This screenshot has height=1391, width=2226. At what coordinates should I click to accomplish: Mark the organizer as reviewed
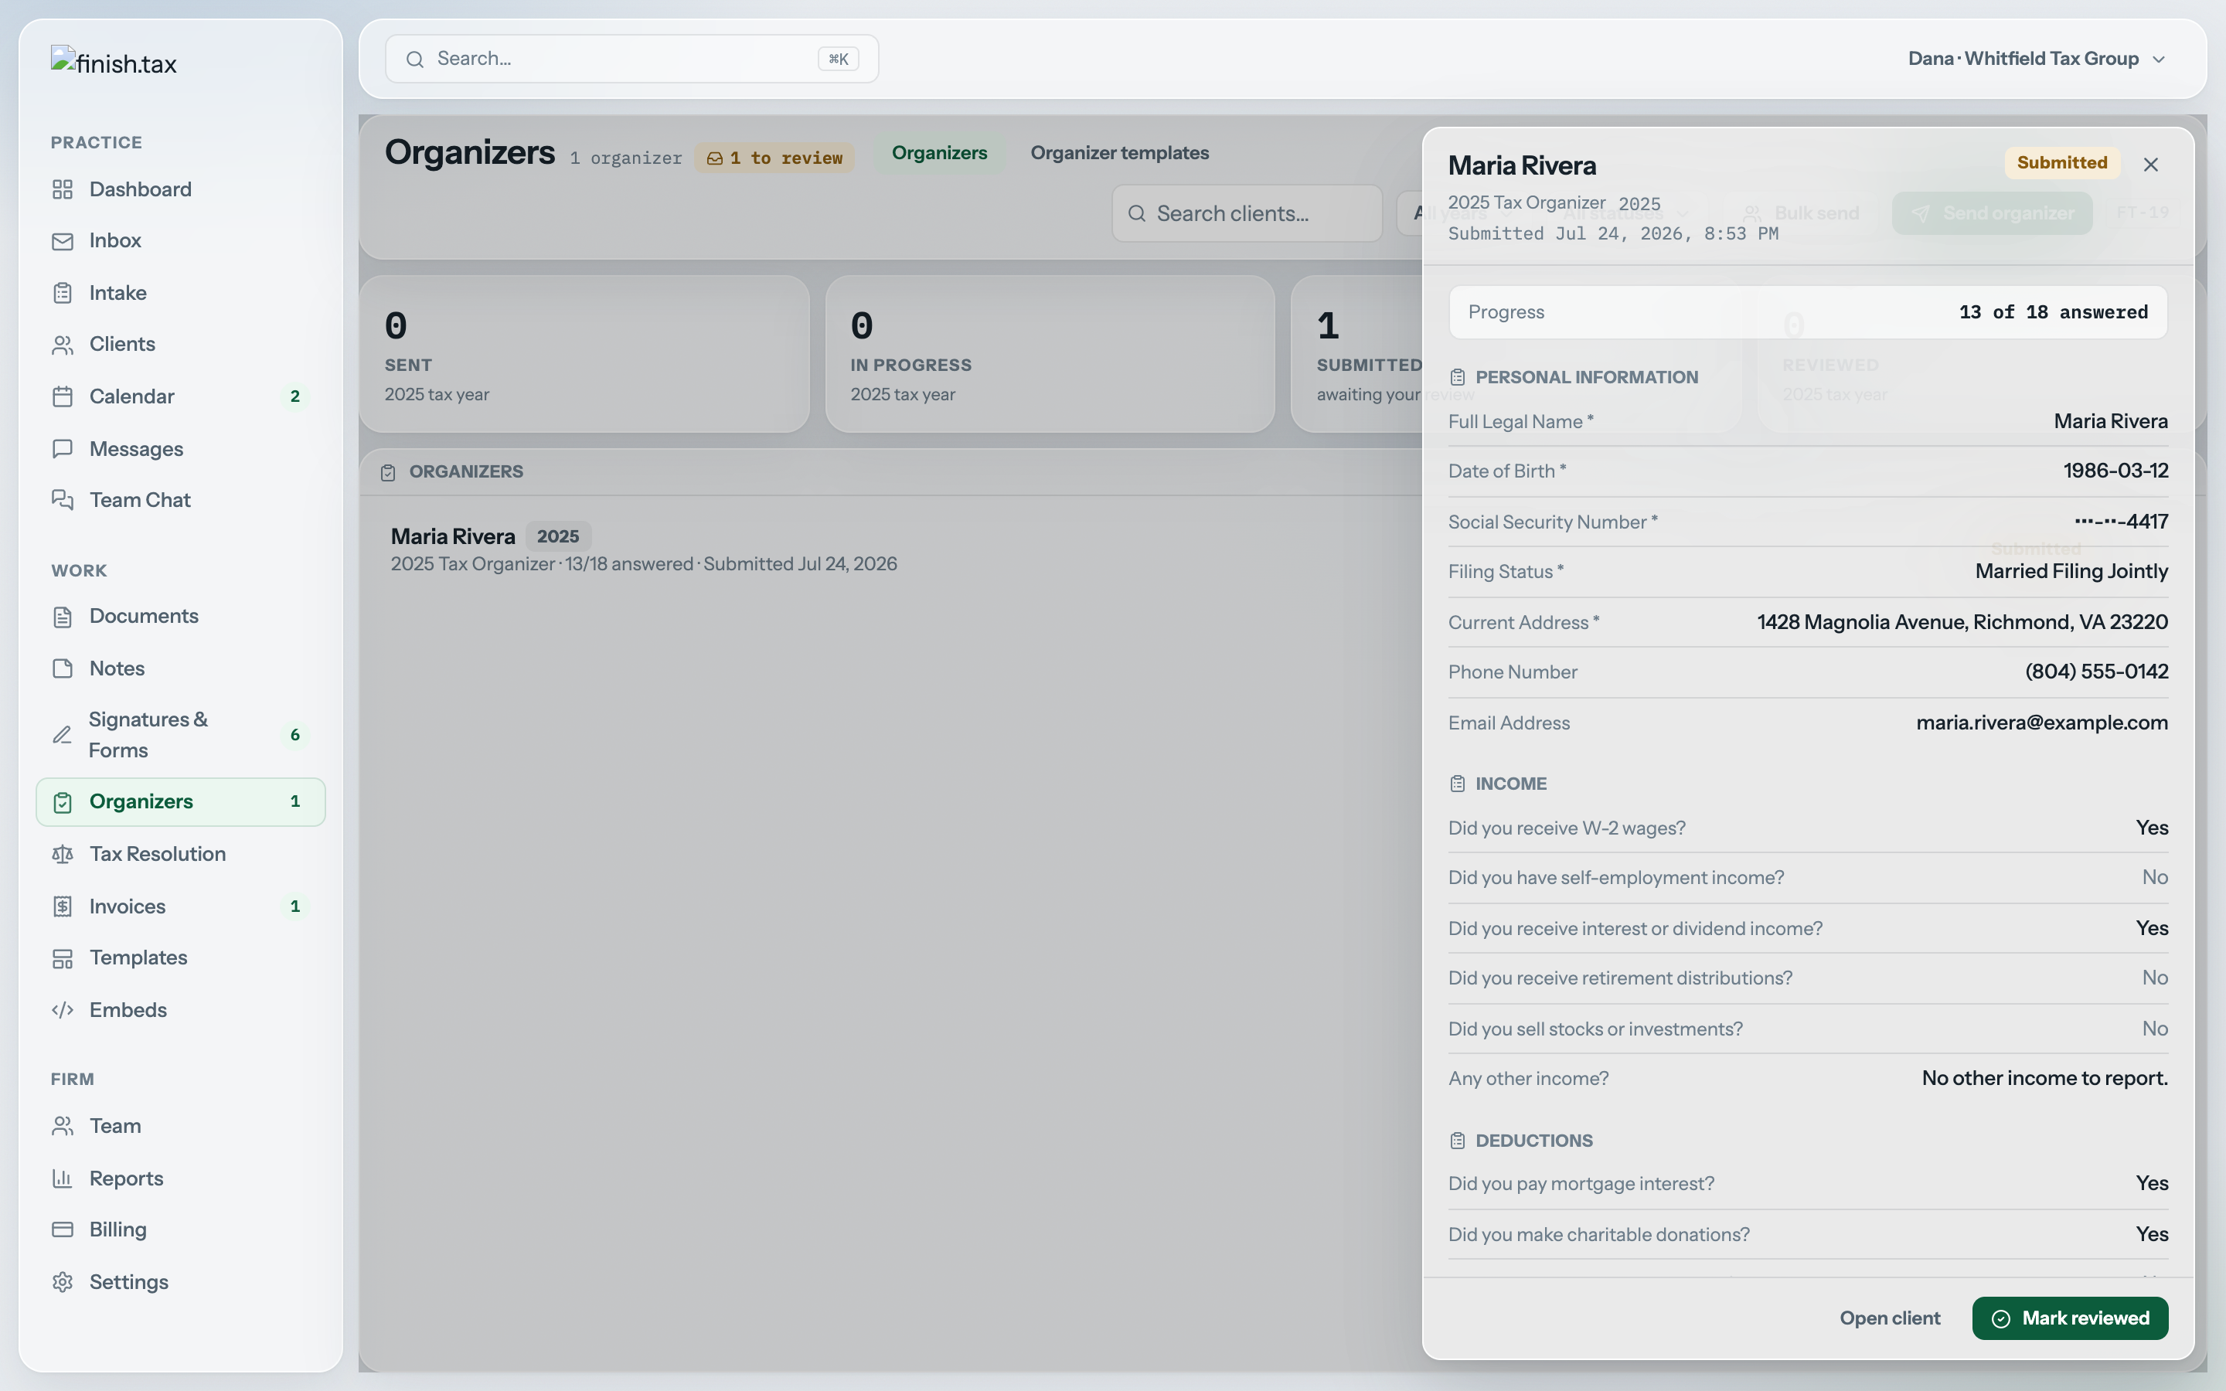coord(2070,1318)
